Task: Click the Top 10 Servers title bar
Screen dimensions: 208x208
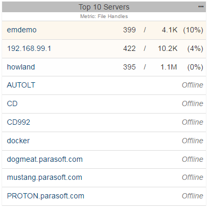Action: pyautogui.click(x=104, y=7)
